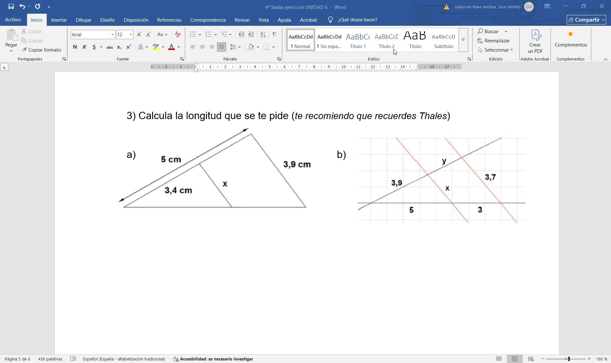Click the Superscript x² icon
This screenshot has width=611, height=363.
[x=129, y=47]
